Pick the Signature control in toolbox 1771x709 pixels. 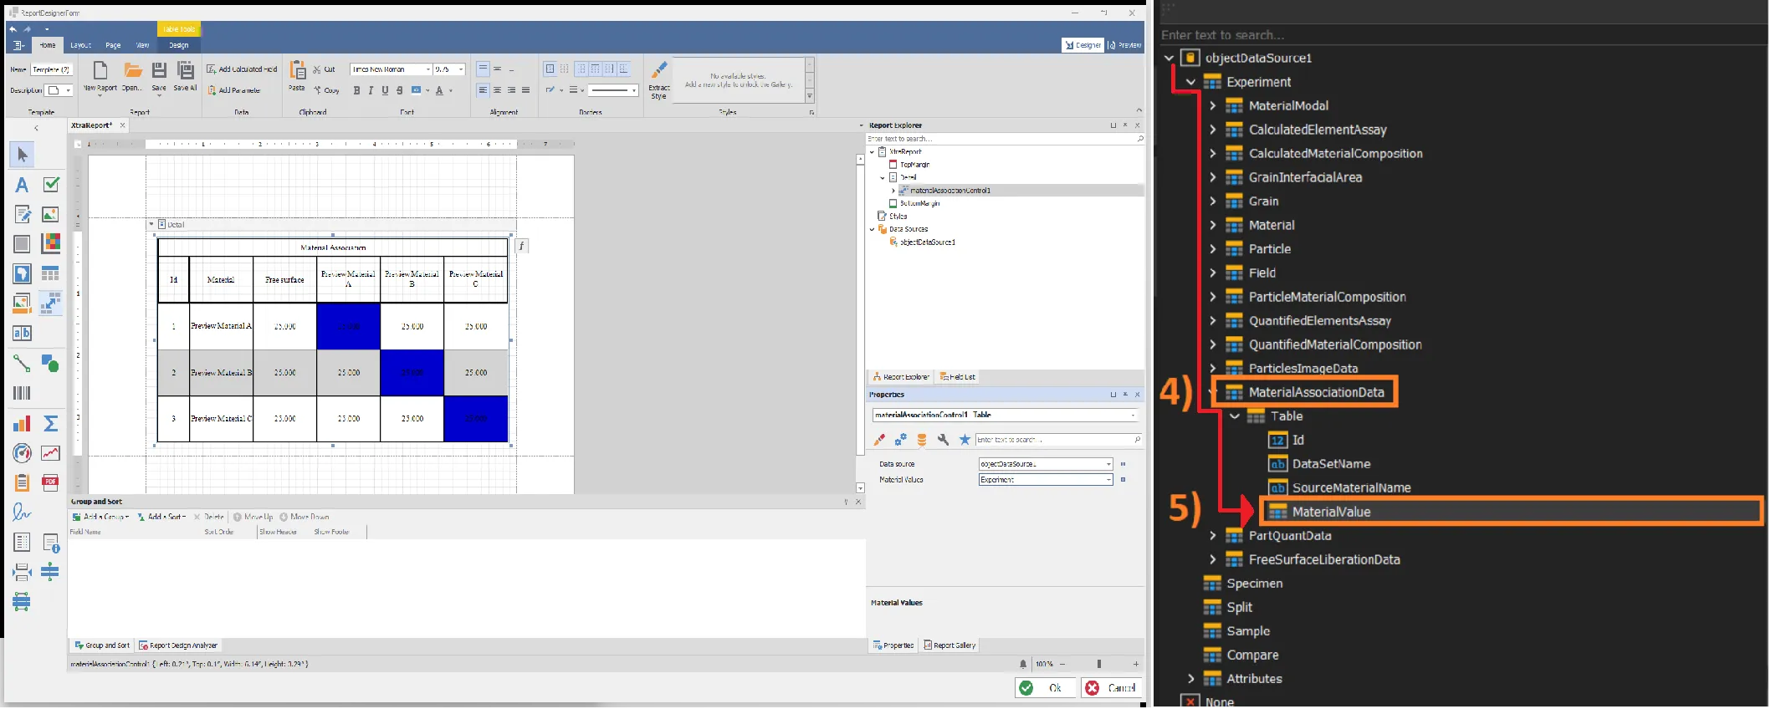(x=22, y=512)
